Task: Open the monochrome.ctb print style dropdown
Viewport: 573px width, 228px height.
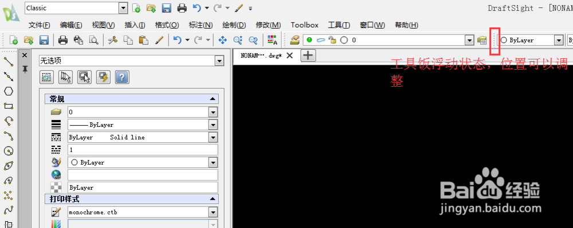Action: point(213,212)
